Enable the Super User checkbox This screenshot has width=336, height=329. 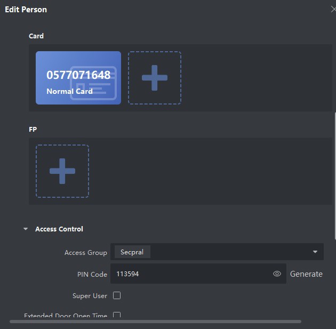coord(117,295)
